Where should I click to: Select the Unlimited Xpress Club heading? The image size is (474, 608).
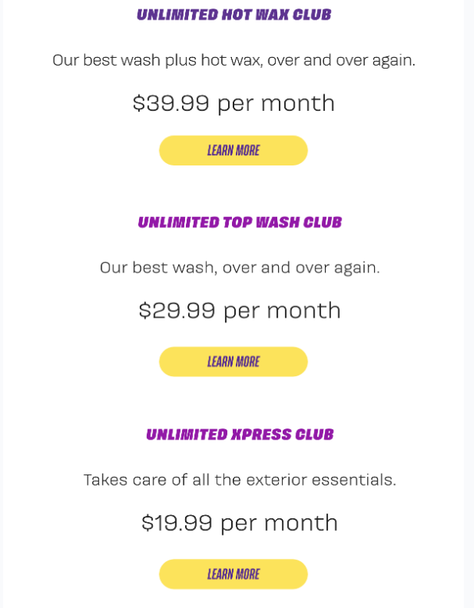240,435
